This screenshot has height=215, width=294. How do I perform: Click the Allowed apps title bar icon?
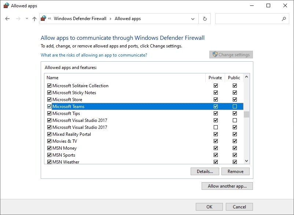coord(6,5)
